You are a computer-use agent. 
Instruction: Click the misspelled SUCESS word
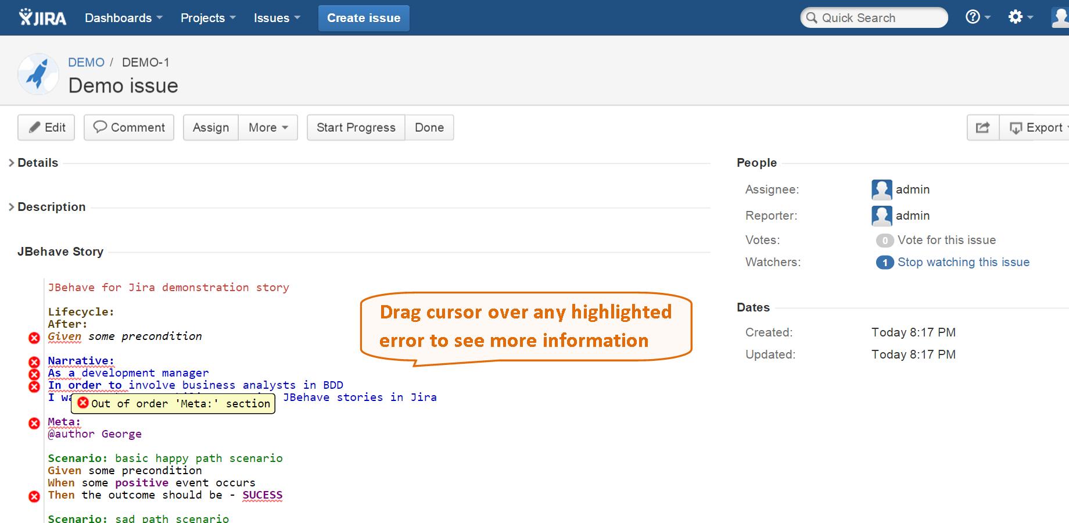pyautogui.click(x=263, y=495)
